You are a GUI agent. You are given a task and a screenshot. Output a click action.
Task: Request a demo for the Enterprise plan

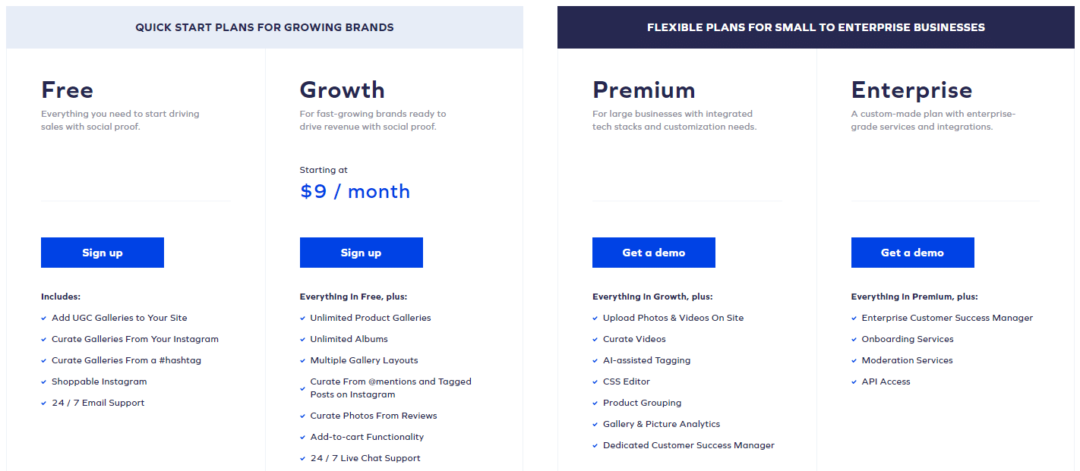[x=913, y=253]
